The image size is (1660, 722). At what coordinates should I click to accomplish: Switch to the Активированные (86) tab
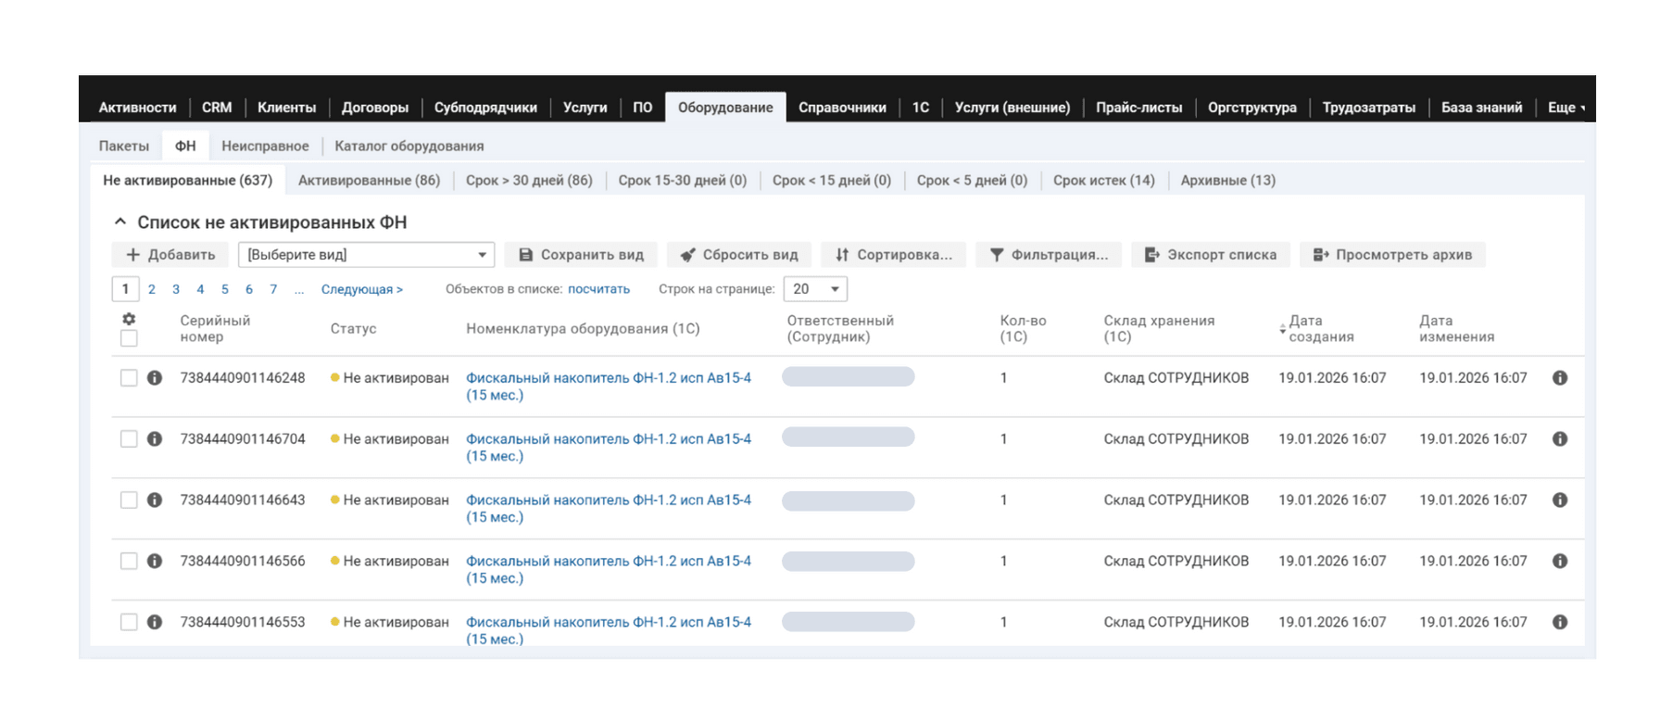369,181
